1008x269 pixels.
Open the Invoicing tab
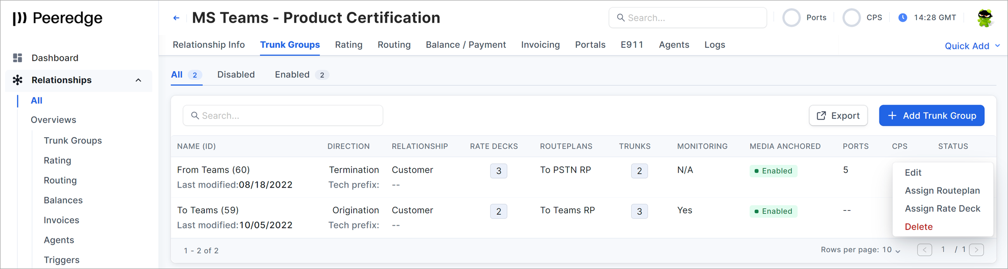tap(541, 45)
